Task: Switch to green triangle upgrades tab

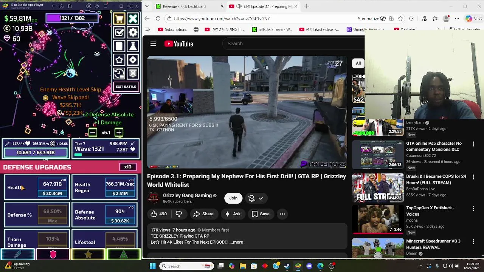Action: tap(123, 255)
